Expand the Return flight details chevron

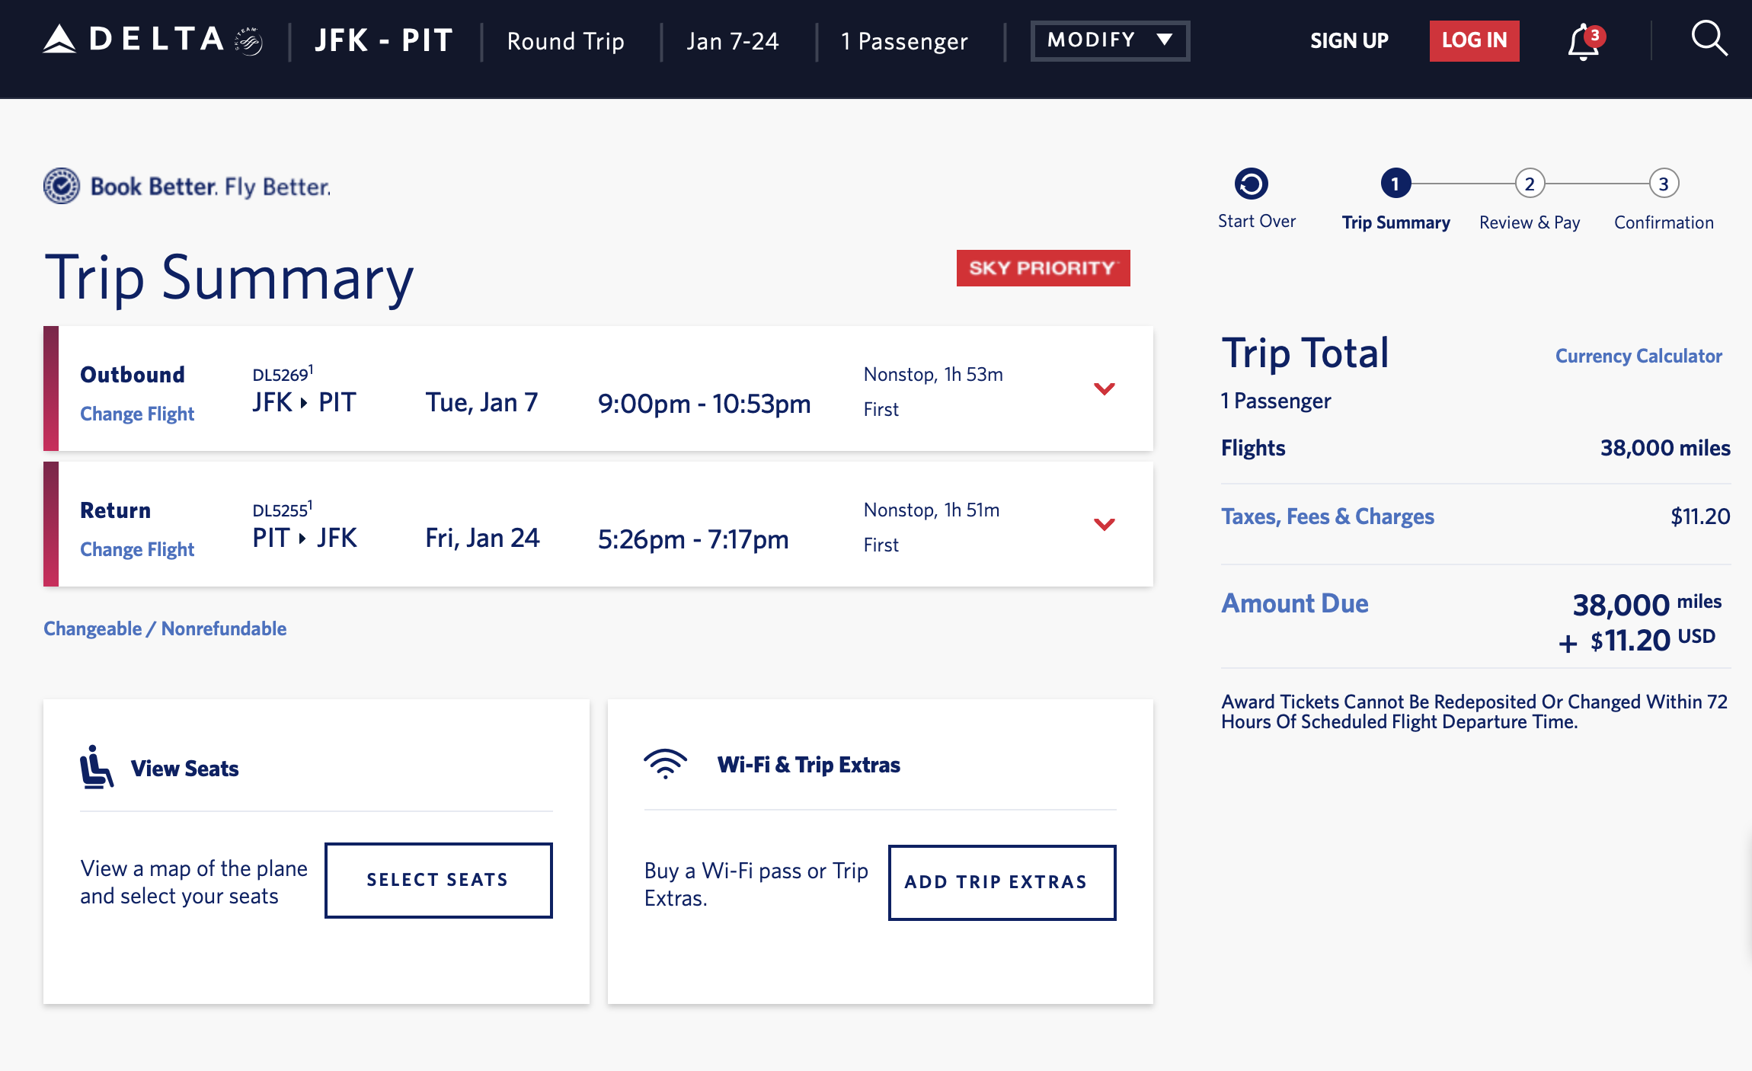pos(1104,524)
